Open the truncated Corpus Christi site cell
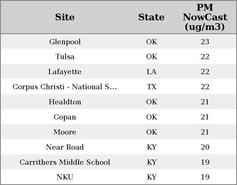 (x=65, y=87)
